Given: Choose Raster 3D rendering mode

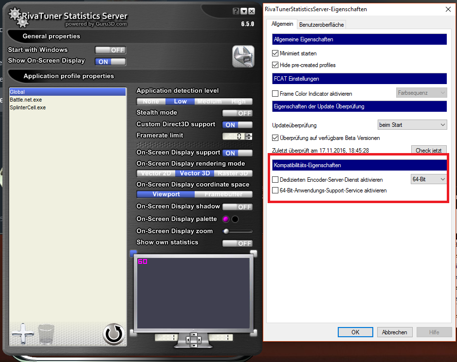Looking at the screenshot, I should 233,173.
